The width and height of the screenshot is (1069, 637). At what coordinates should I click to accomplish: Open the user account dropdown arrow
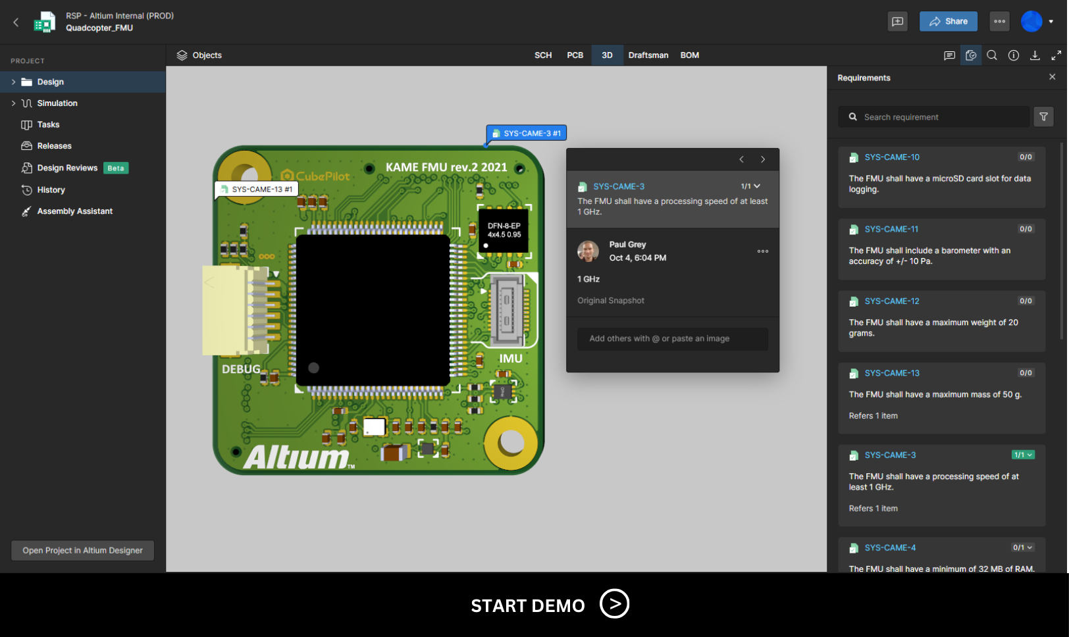tap(1051, 22)
